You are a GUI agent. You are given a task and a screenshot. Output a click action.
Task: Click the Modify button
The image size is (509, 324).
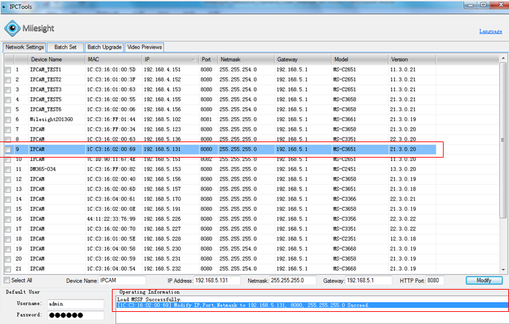(x=484, y=280)
